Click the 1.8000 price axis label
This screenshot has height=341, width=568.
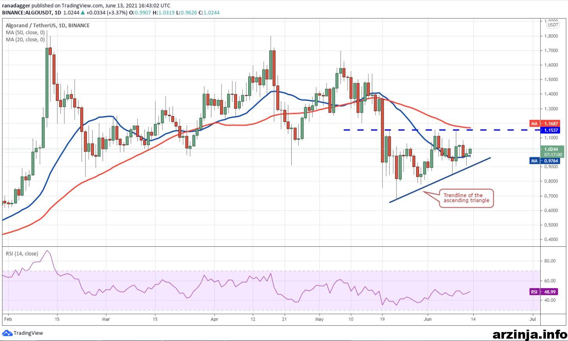[x=552, y=36]
